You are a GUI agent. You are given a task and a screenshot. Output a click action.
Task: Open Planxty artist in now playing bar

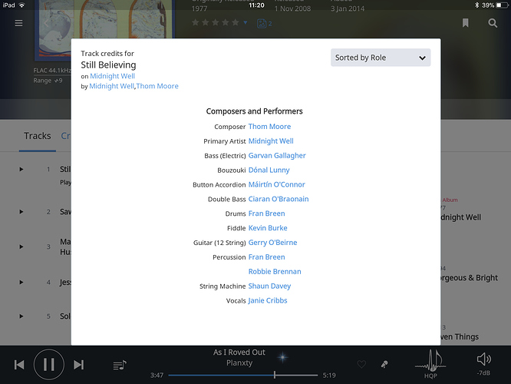[239, 362]
